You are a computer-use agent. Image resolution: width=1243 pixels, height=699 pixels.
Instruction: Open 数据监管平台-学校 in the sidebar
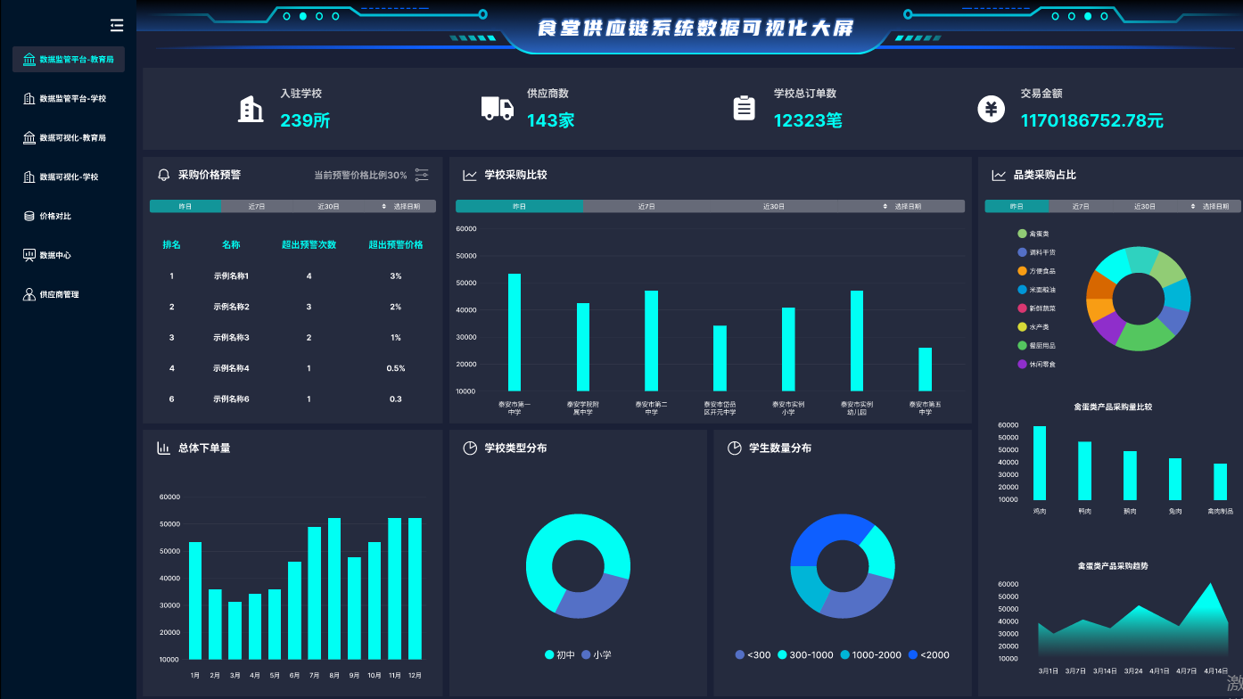(71, 99)
